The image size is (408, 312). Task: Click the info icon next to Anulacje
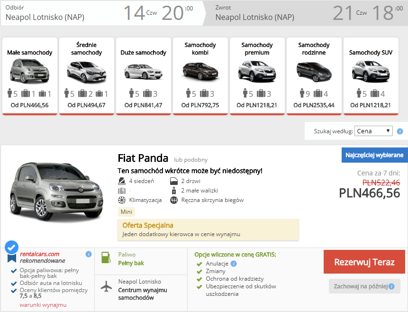(234, 264)
